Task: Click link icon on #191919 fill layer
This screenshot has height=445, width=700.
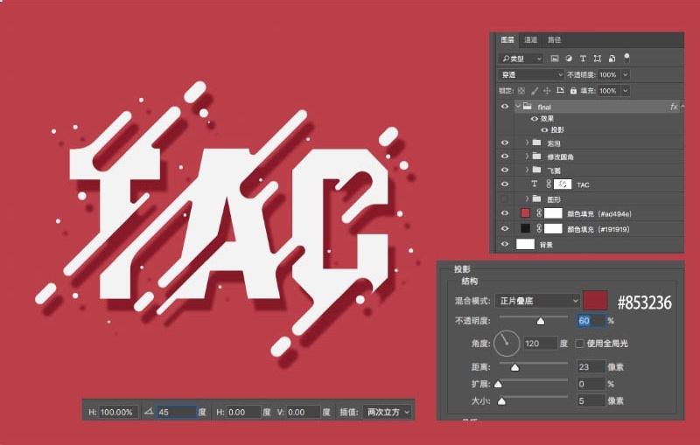Action: [x=539, y=228]
